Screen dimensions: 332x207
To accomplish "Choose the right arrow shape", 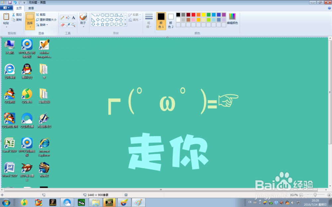I will 112,20.
